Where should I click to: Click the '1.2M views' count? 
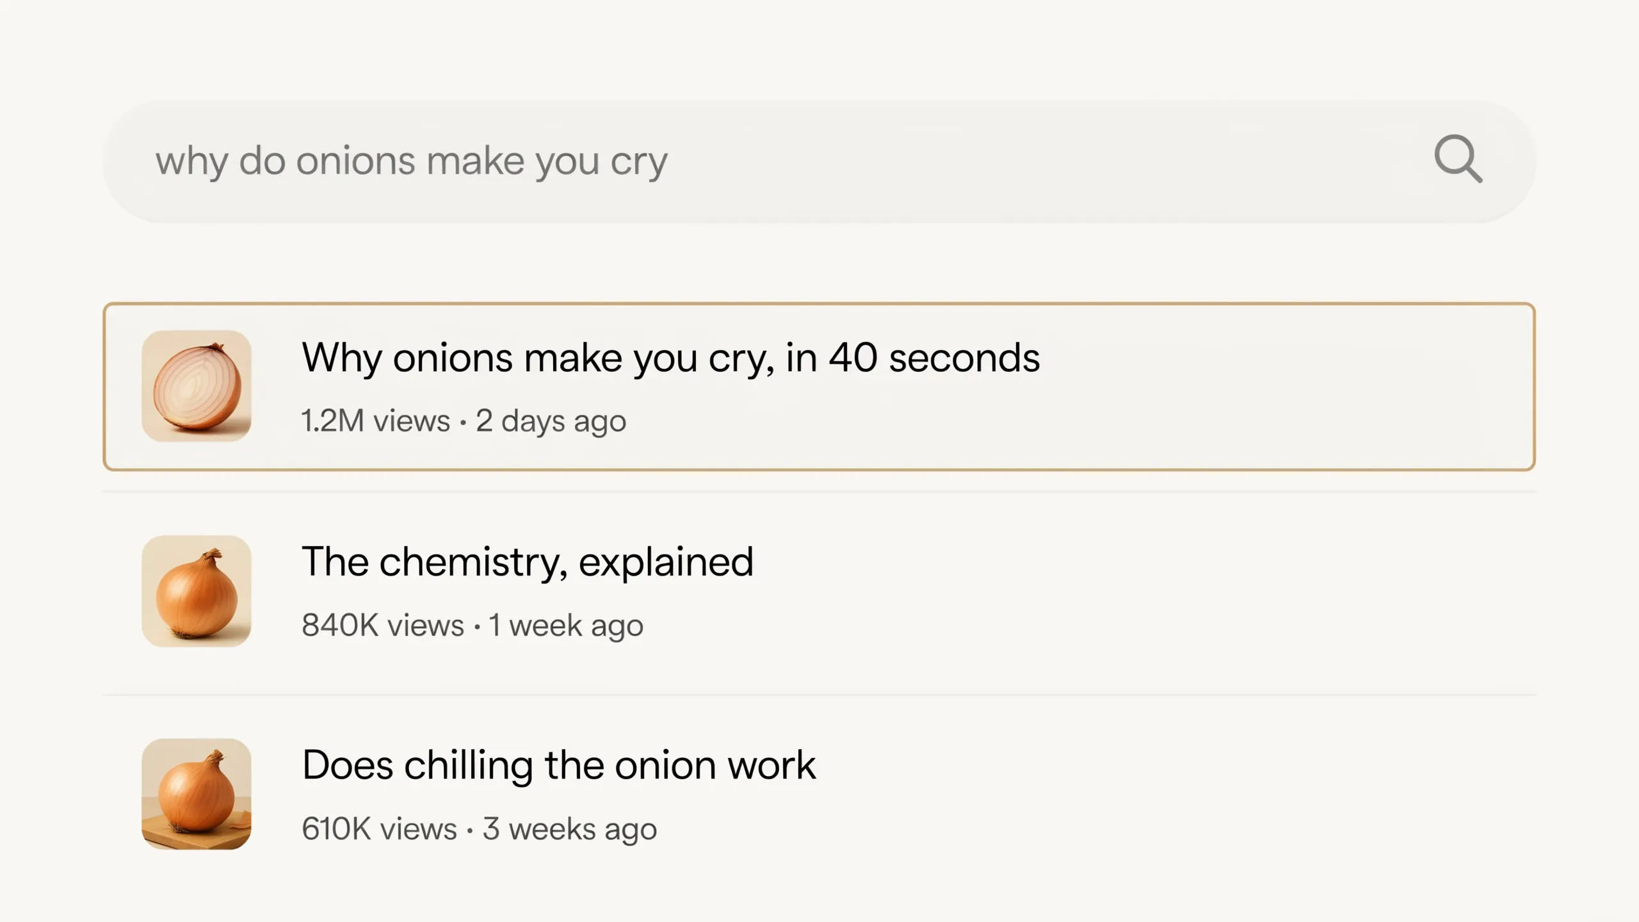click(x=376, y=421)
